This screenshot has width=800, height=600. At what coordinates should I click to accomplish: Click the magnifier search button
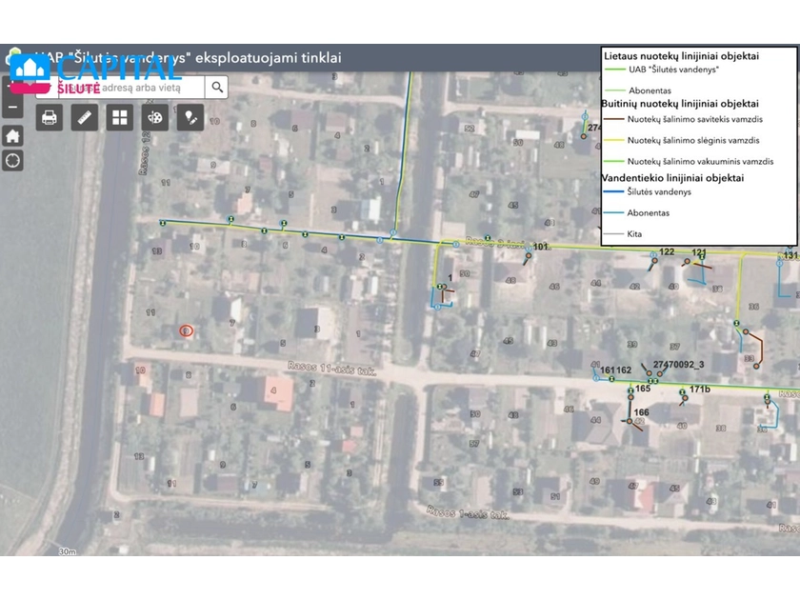pyautogui.click(x=217, y=88)
